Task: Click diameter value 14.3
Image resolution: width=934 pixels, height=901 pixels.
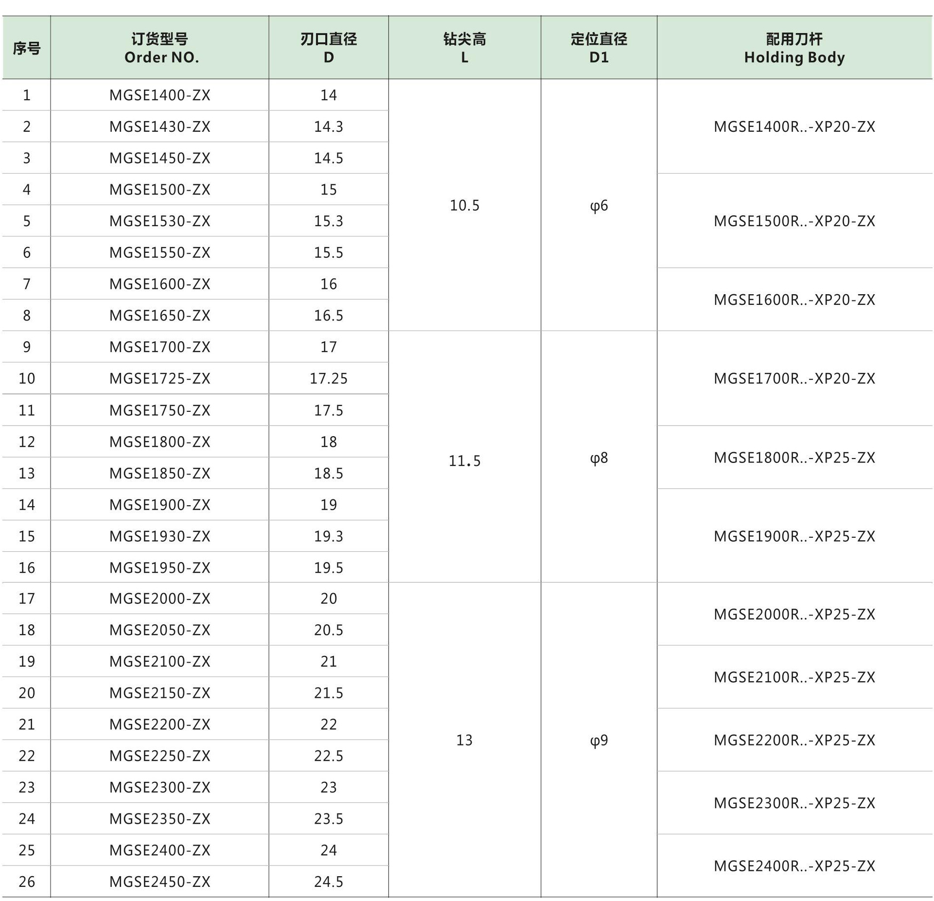Action: (x=329, y=126)
